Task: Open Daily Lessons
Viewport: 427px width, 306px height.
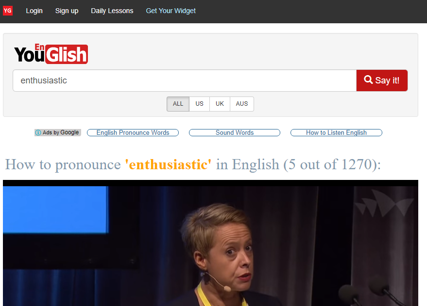Action: click(112, 11)
